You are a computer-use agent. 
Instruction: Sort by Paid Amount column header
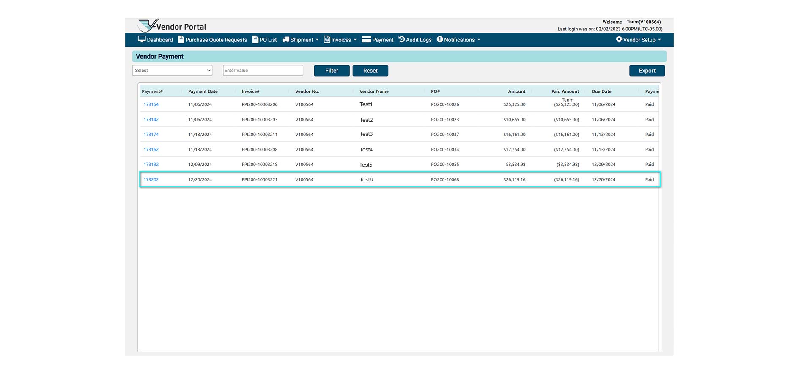(x=565, y=91)
